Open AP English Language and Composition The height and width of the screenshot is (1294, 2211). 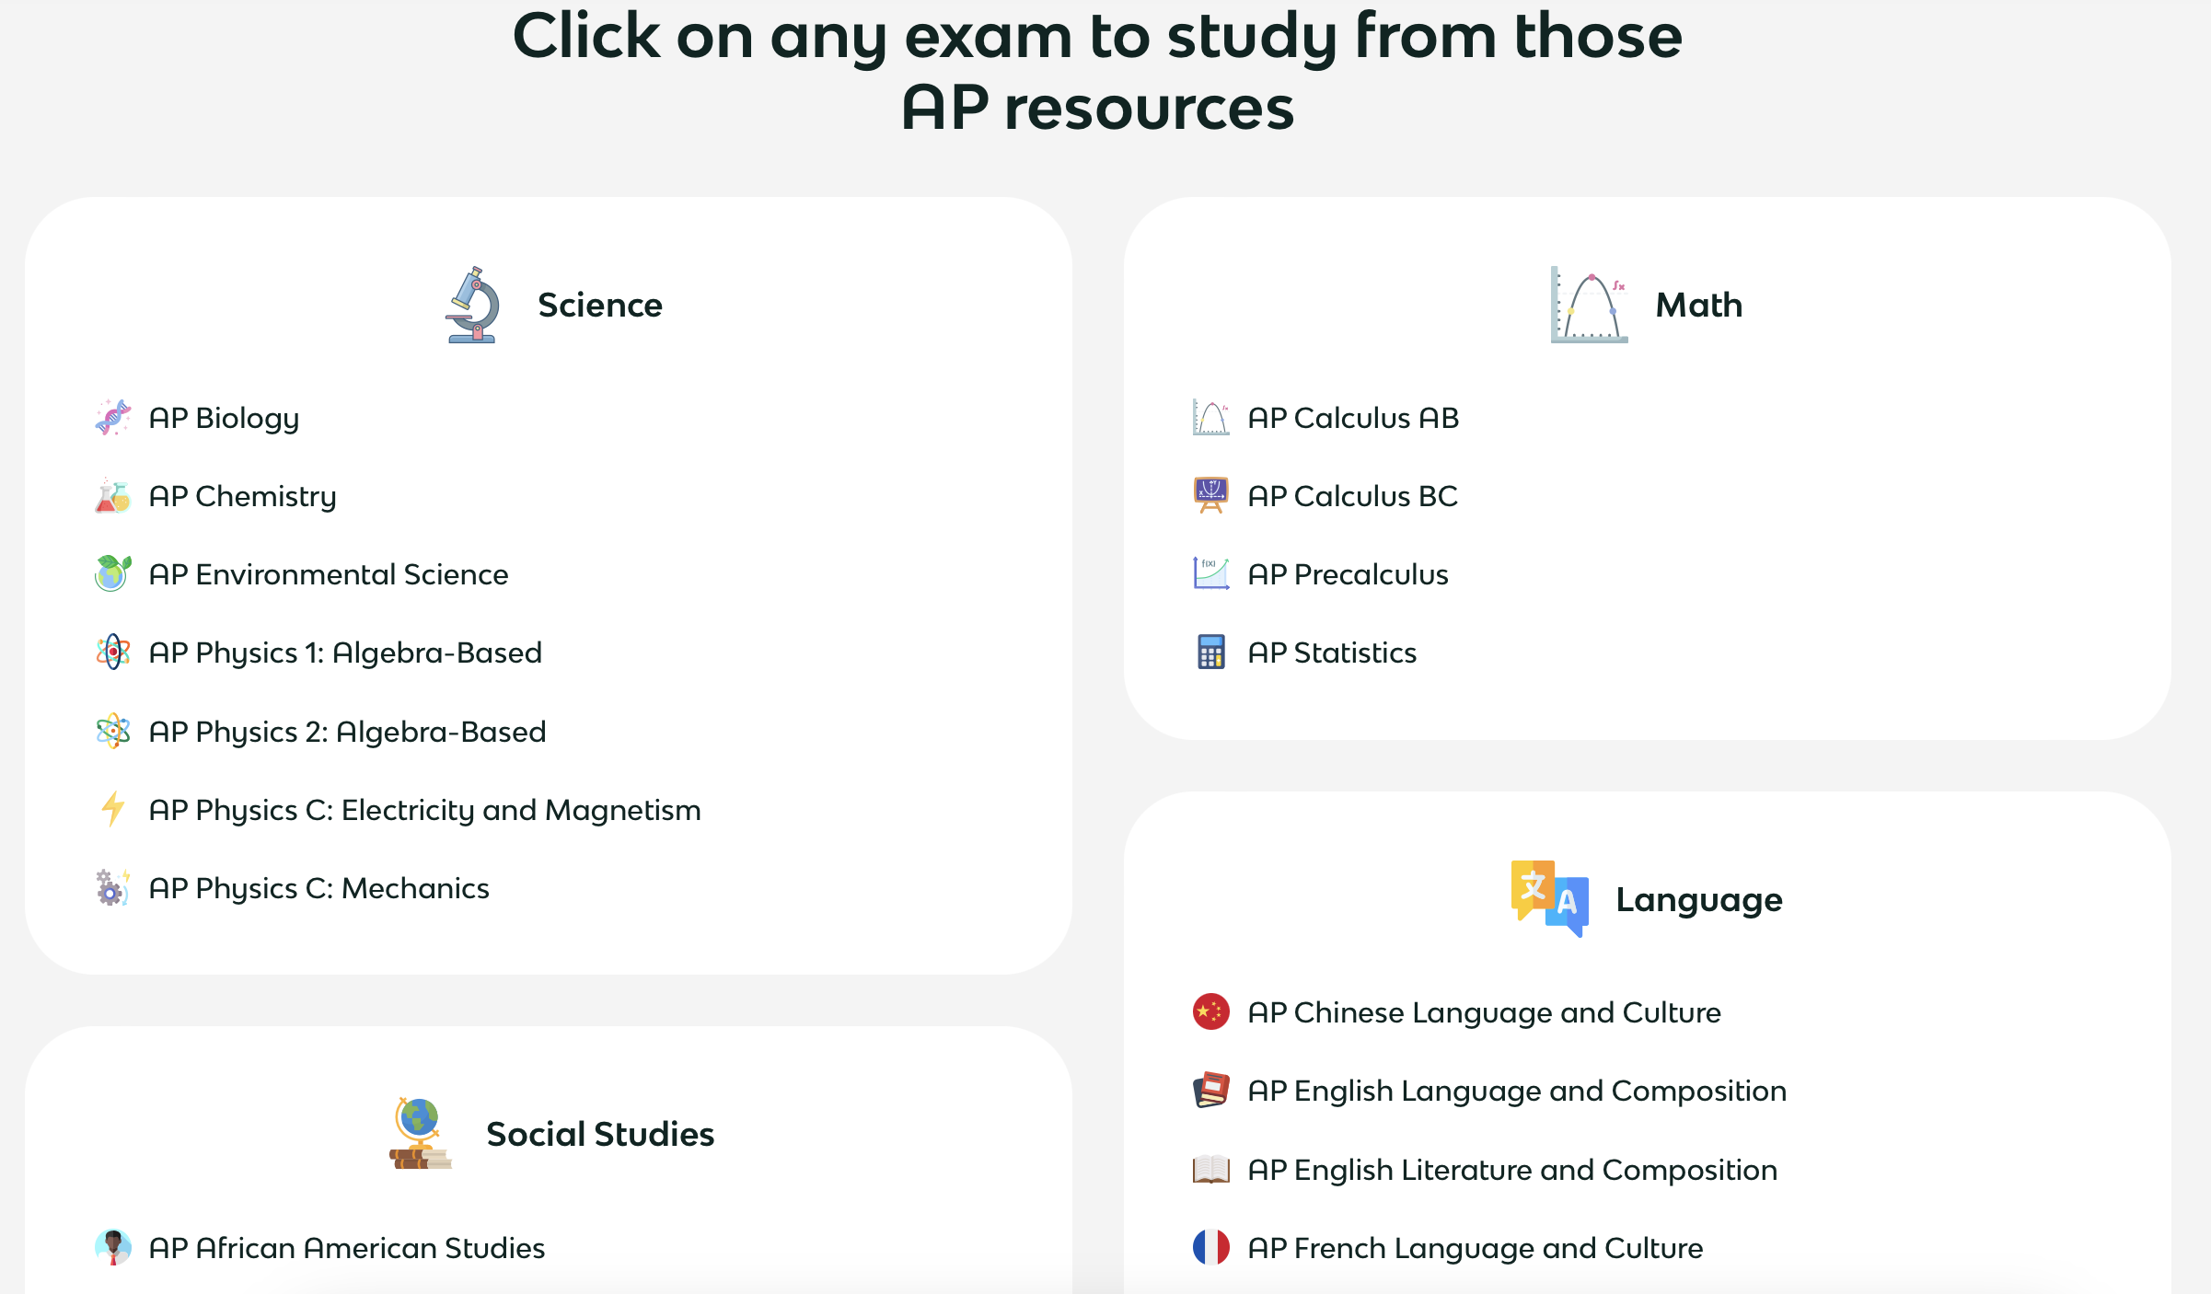click(x=1517, y=1092)
